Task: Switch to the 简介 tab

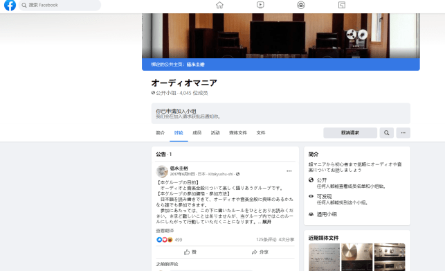Action: 161,133
